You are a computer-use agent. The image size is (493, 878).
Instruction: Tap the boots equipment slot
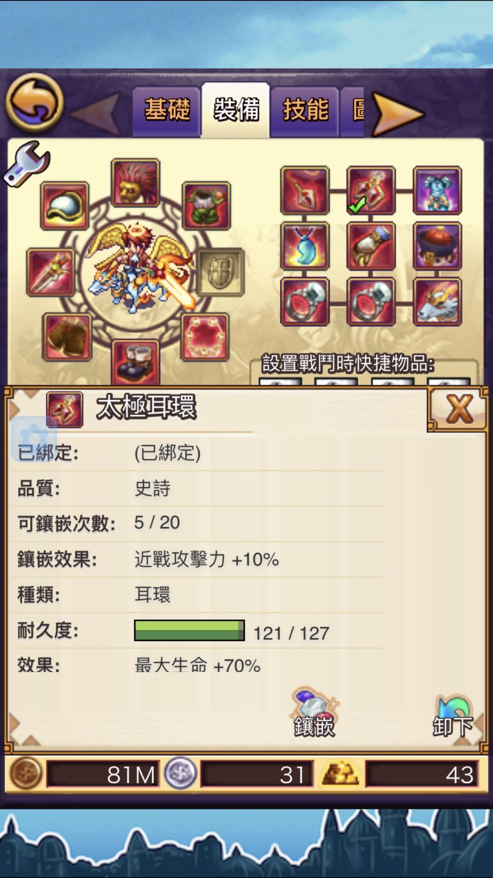136,362
